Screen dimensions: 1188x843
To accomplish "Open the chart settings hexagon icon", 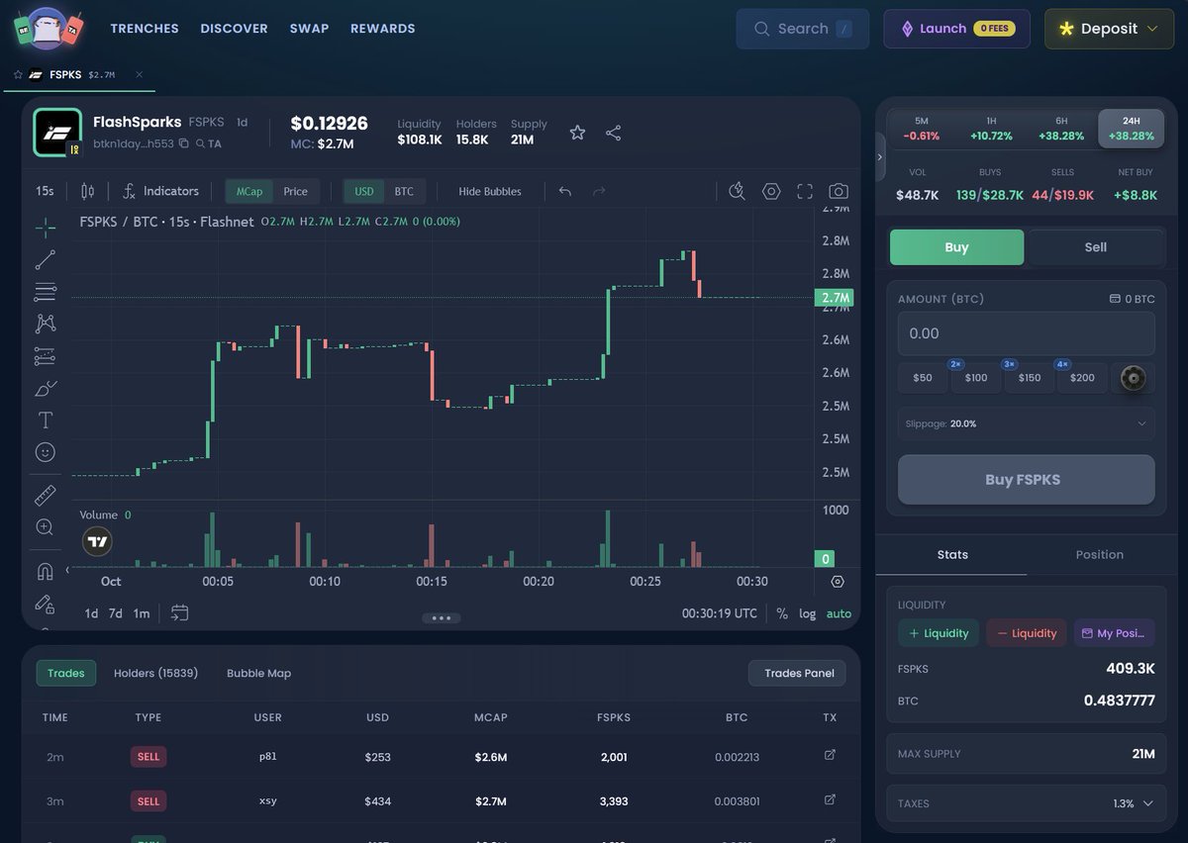I will [771, 191].
